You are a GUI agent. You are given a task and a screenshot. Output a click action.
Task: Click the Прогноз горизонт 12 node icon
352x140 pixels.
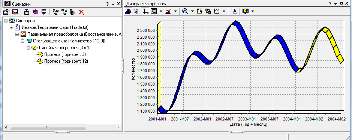coord(40,61)
